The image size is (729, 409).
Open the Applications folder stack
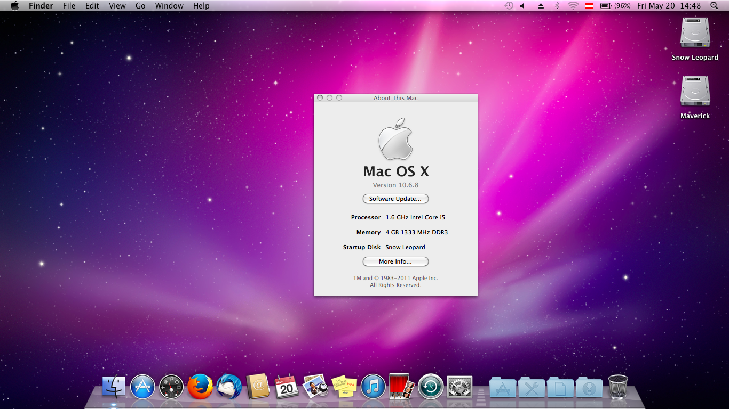pos(503,387)
